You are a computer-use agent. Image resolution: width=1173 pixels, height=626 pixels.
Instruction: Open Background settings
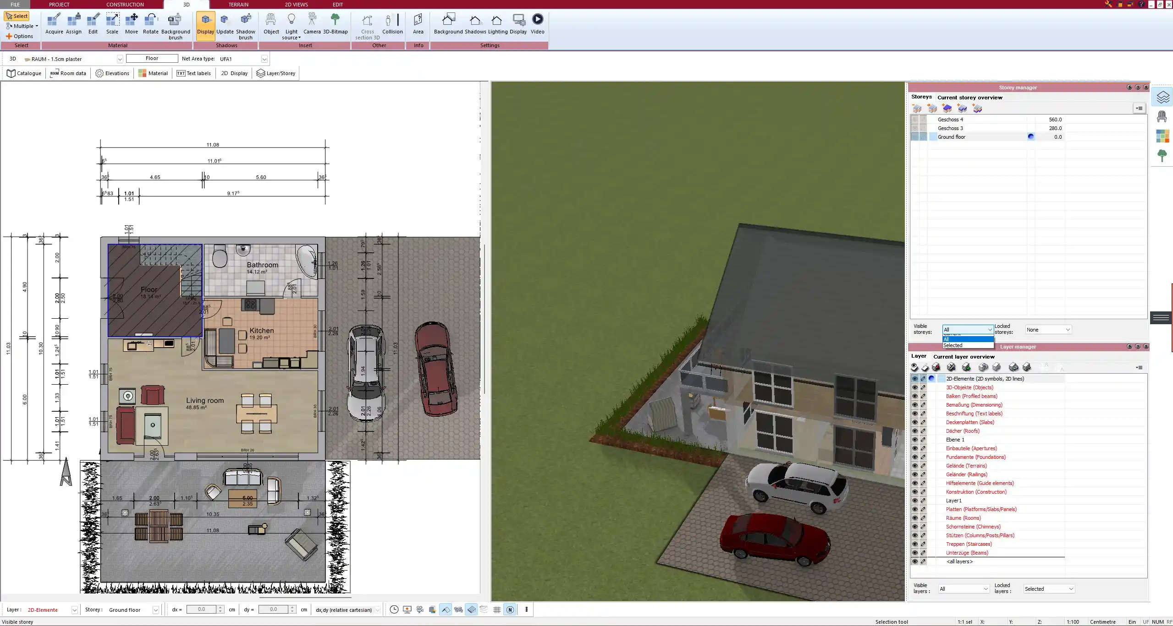point(448,24)
